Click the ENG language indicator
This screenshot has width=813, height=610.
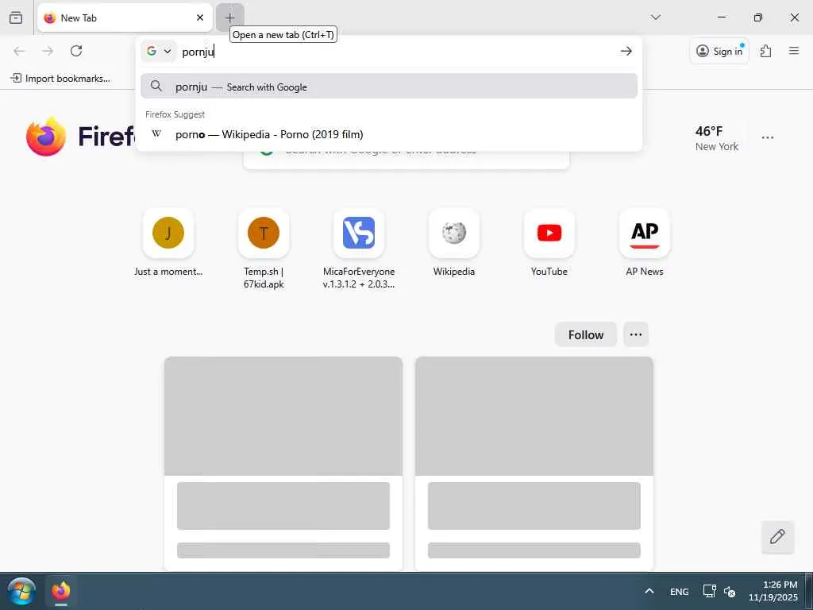679,591
